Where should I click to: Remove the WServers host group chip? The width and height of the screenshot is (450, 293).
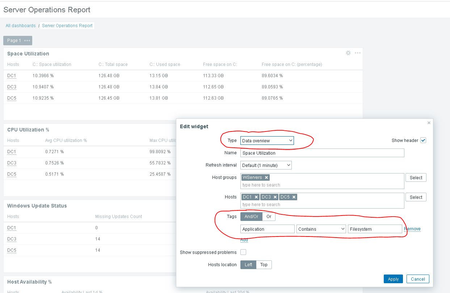click(266, 177)
